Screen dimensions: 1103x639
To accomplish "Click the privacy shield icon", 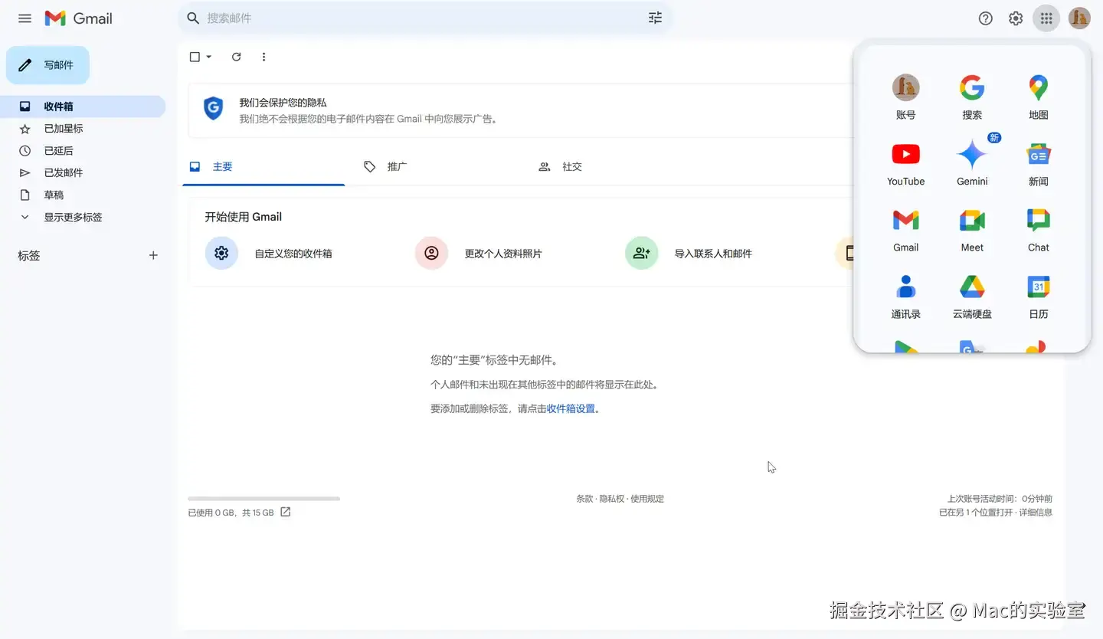I will (213, 108).
